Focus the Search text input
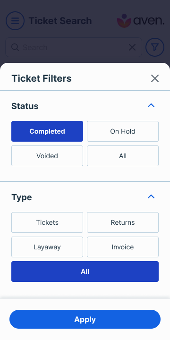 pos(74,47)
